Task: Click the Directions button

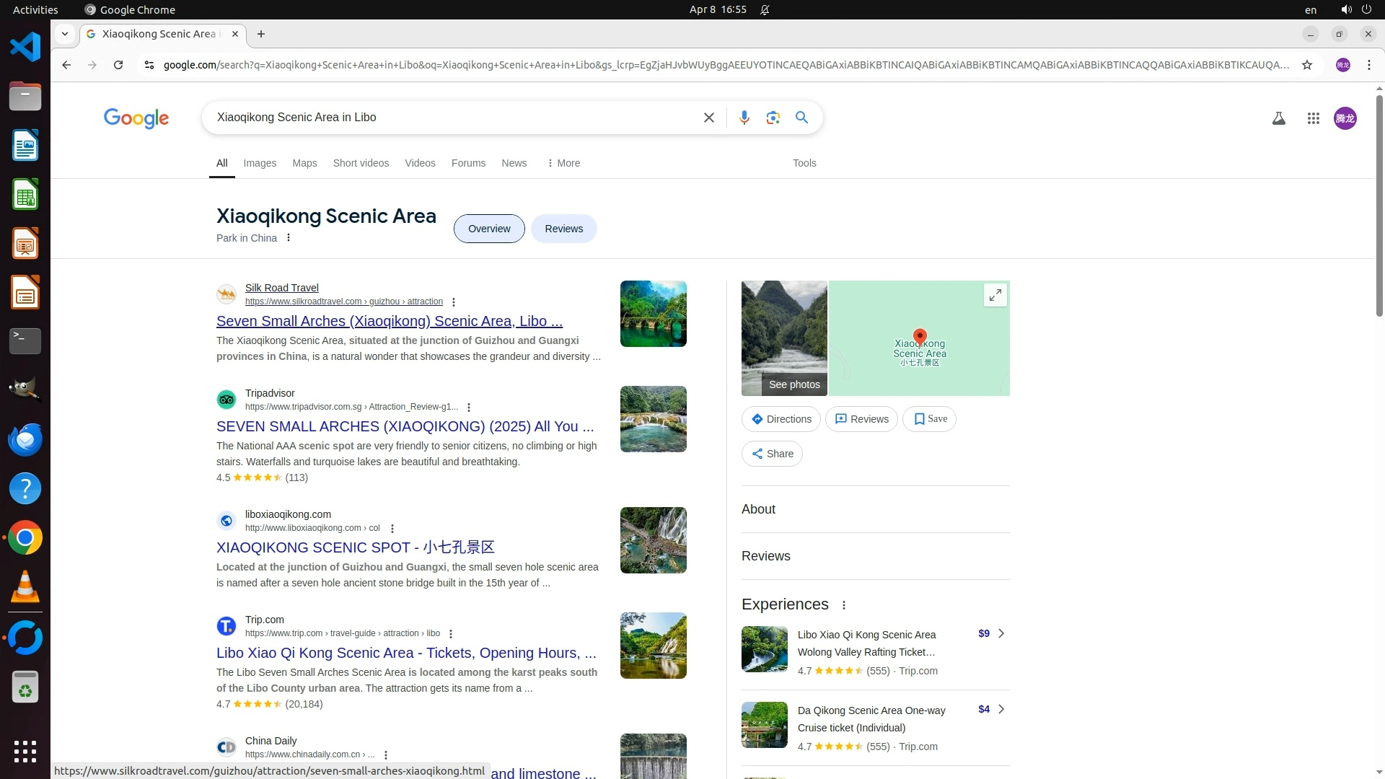Action: (781, 419)
